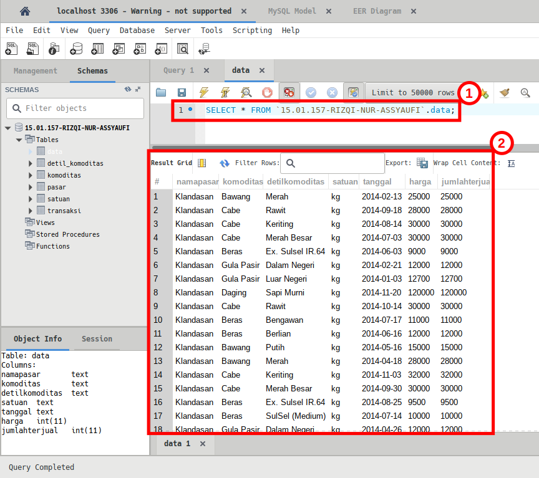Switch to the Query 1 tab
This screenshot has height=478, width=539.
click(x=178, y=70)
